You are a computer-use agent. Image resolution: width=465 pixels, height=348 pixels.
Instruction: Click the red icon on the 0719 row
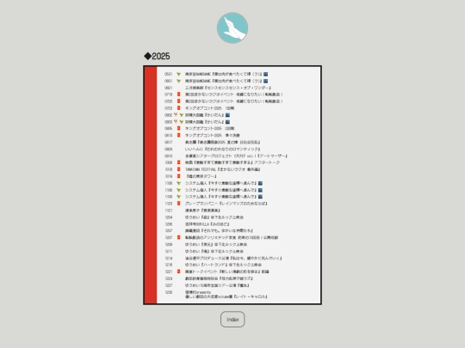click(178, 95)
